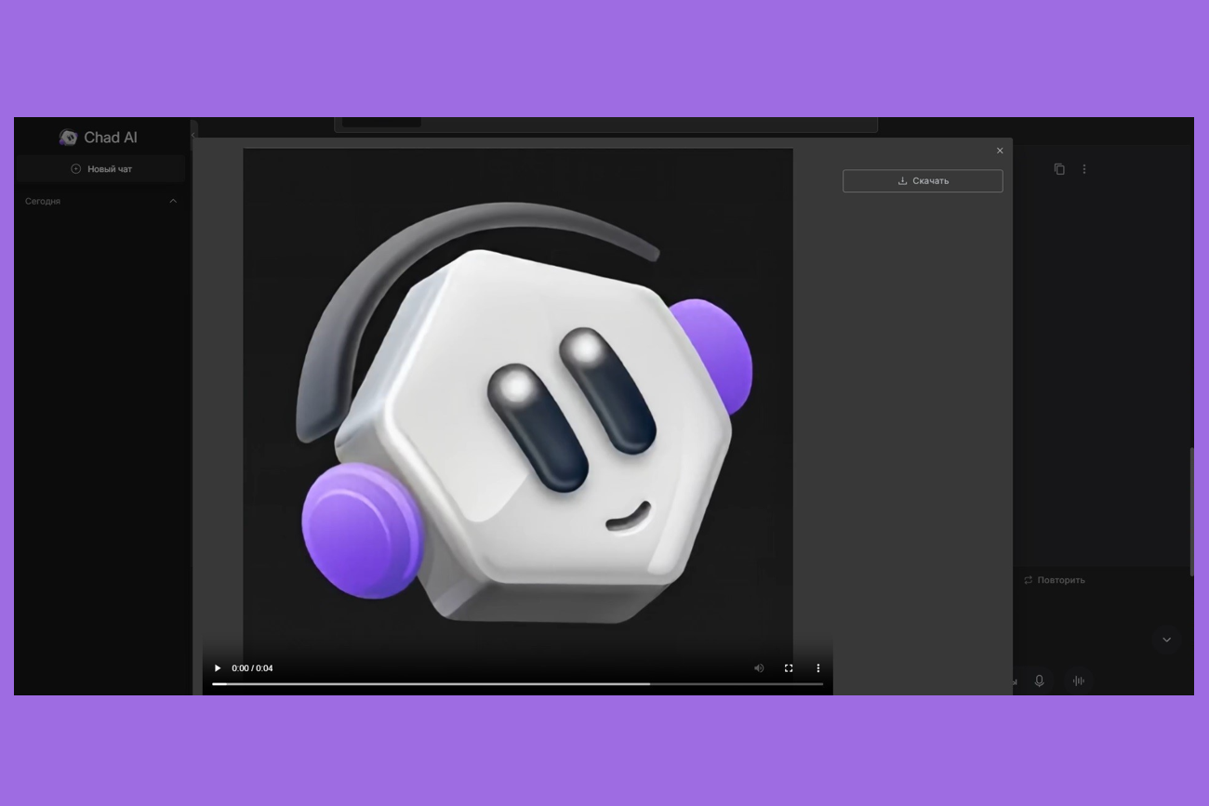The height and width of the screenshot is (806, 1209).
Task: Collapse the Сегодня chat group
Action: (x=173, y=202)
